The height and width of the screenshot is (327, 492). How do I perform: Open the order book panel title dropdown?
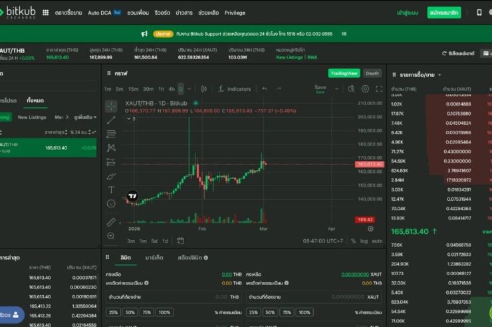439,75
